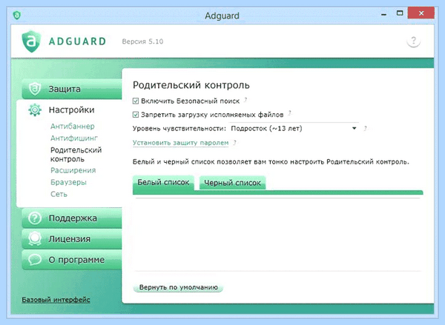Go to Сеть settings
This screenshot has height=325, width=445.
pos(59,194)
